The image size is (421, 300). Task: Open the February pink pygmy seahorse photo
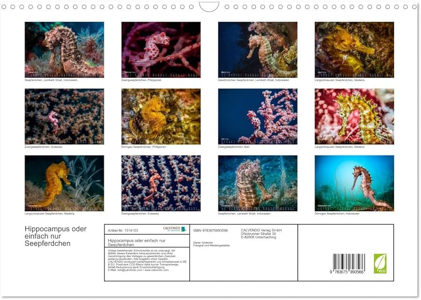point(161,50)
